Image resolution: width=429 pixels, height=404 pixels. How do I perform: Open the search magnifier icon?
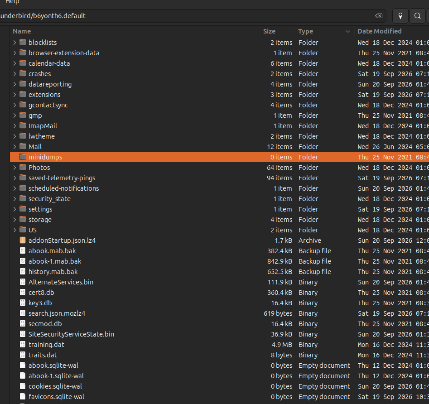pyautogui.click(x=418, y=16)
